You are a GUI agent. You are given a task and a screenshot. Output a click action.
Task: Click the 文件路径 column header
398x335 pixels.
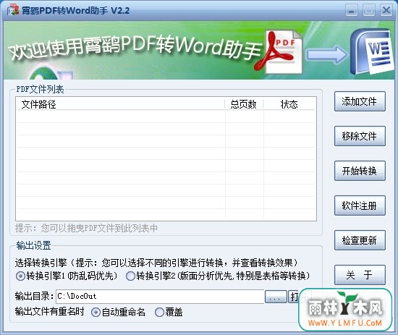[x=121, y=104]
